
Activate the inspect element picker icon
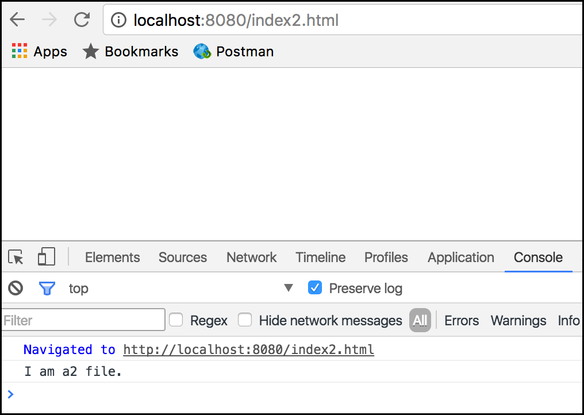point(16,258)
